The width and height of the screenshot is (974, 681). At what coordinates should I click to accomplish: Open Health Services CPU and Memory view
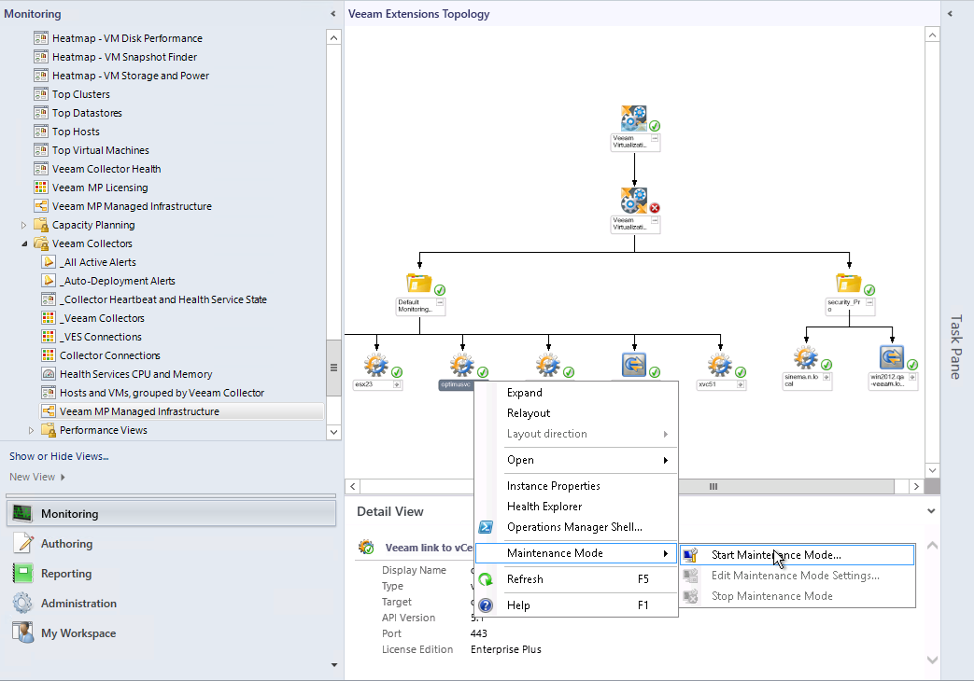pos(136,374)
